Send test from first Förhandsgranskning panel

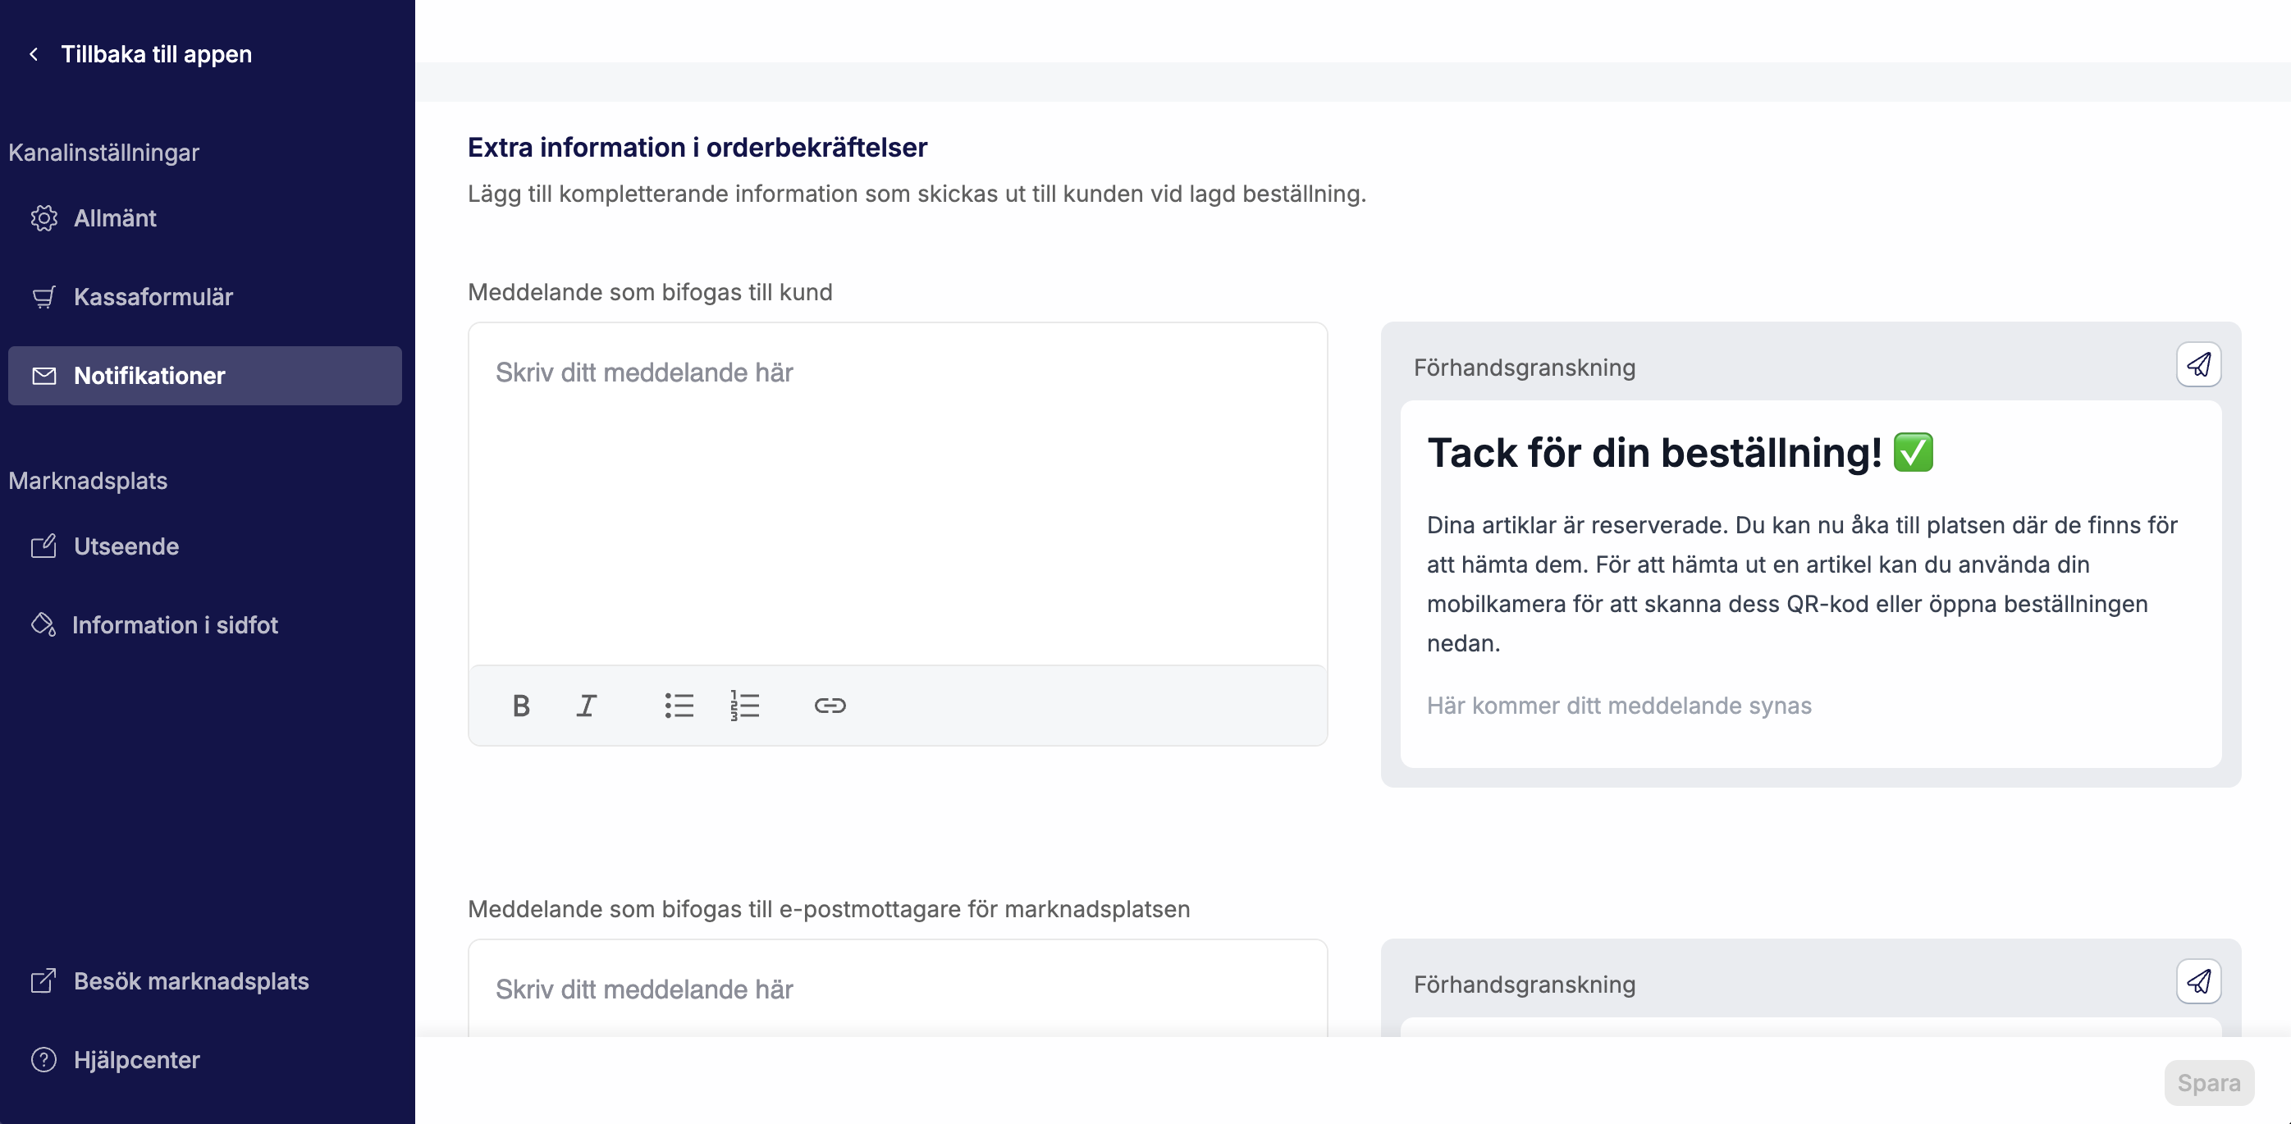[2198, 364]
